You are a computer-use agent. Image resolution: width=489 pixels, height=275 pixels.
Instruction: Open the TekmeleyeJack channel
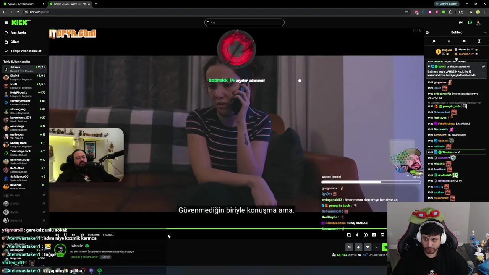coord(24,153)
